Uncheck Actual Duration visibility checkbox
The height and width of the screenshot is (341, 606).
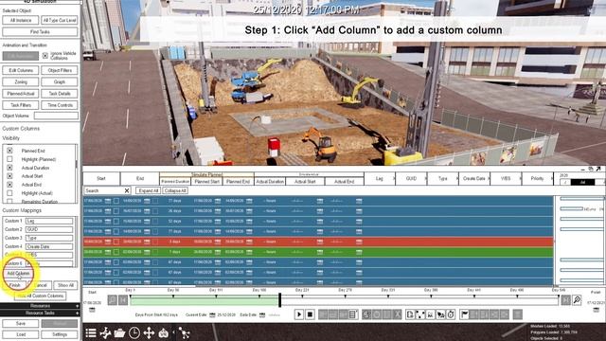(9, 168)
